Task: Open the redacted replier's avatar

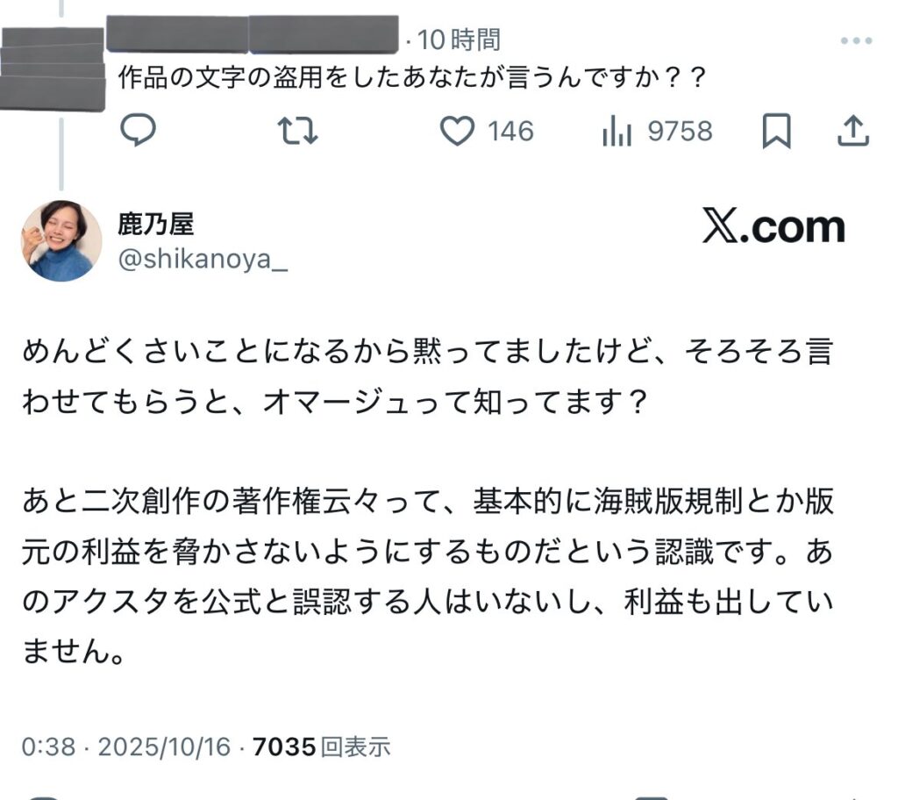Action: tap(53, 68)
